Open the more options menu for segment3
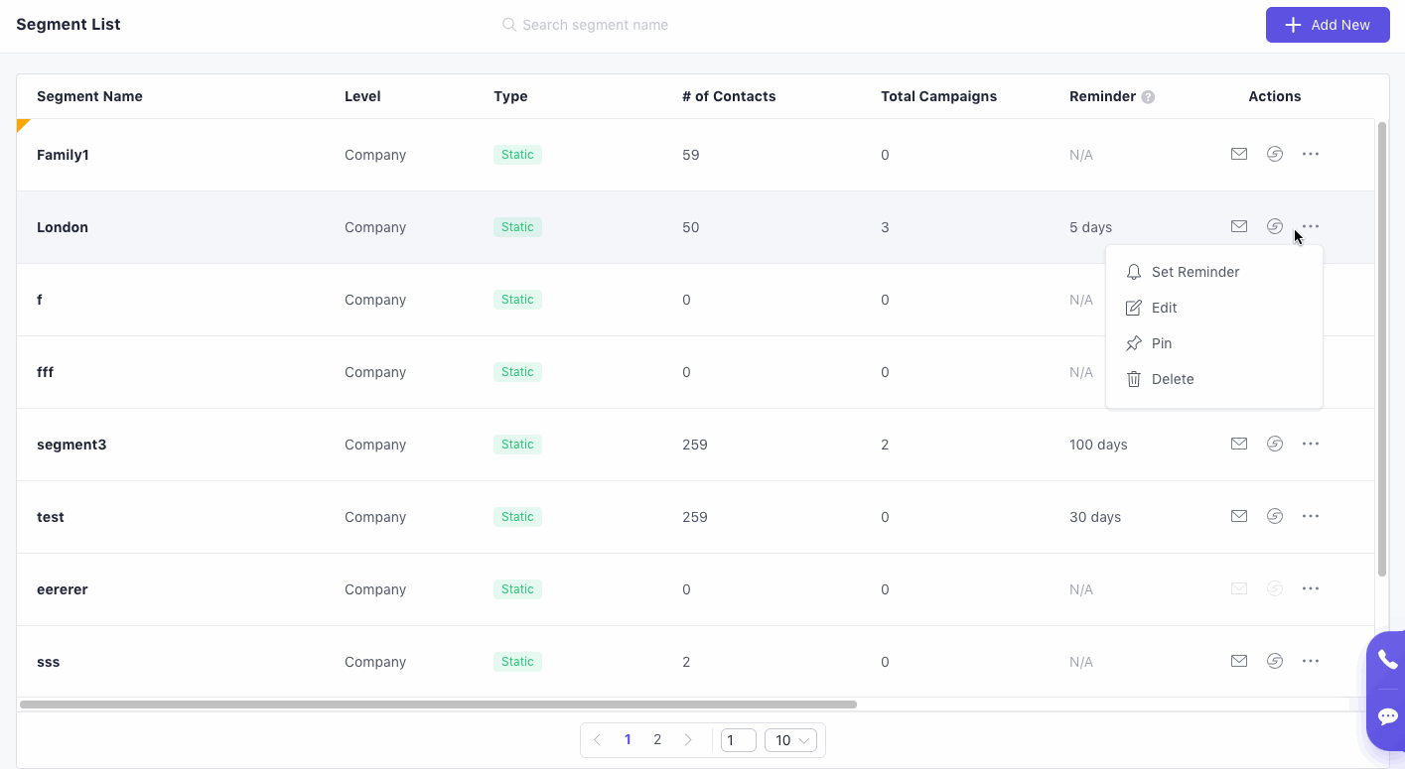The height and width of the screenshot is (769, 1405). tap(1311, 444)
